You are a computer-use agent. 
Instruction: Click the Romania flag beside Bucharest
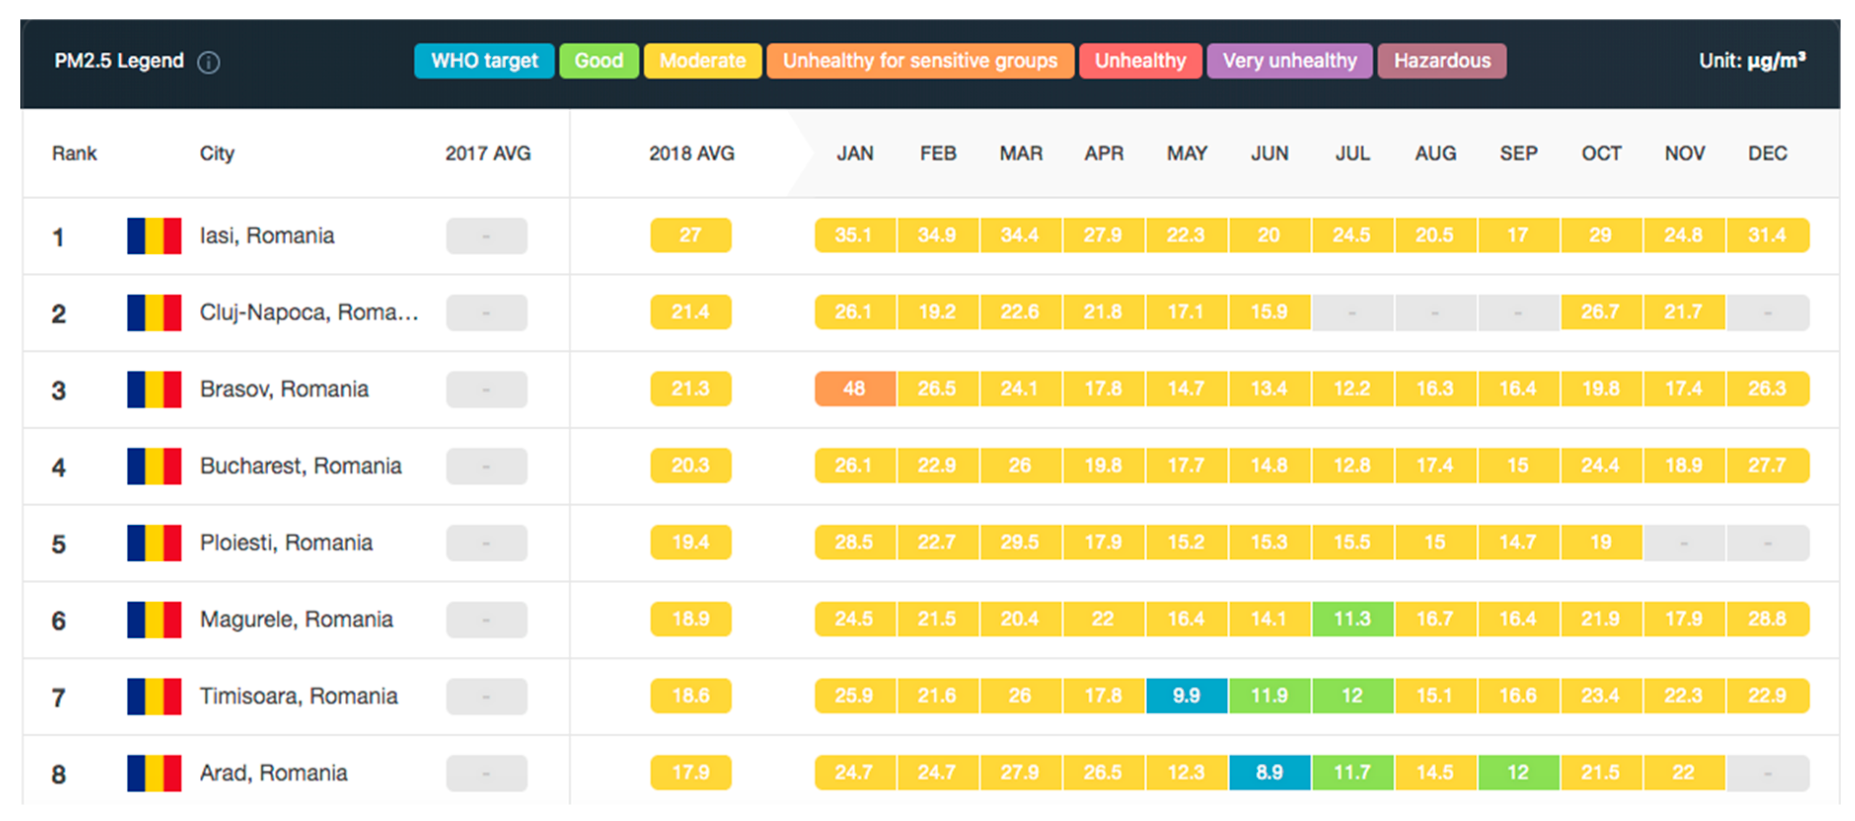154,466
